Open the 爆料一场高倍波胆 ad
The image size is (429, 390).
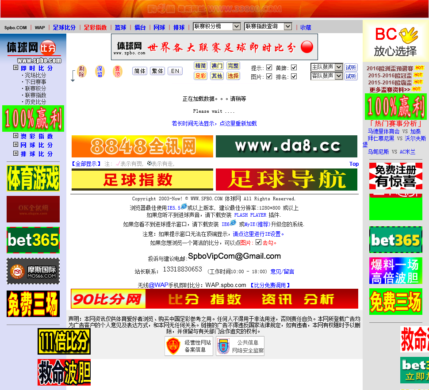tap(396, 271)
